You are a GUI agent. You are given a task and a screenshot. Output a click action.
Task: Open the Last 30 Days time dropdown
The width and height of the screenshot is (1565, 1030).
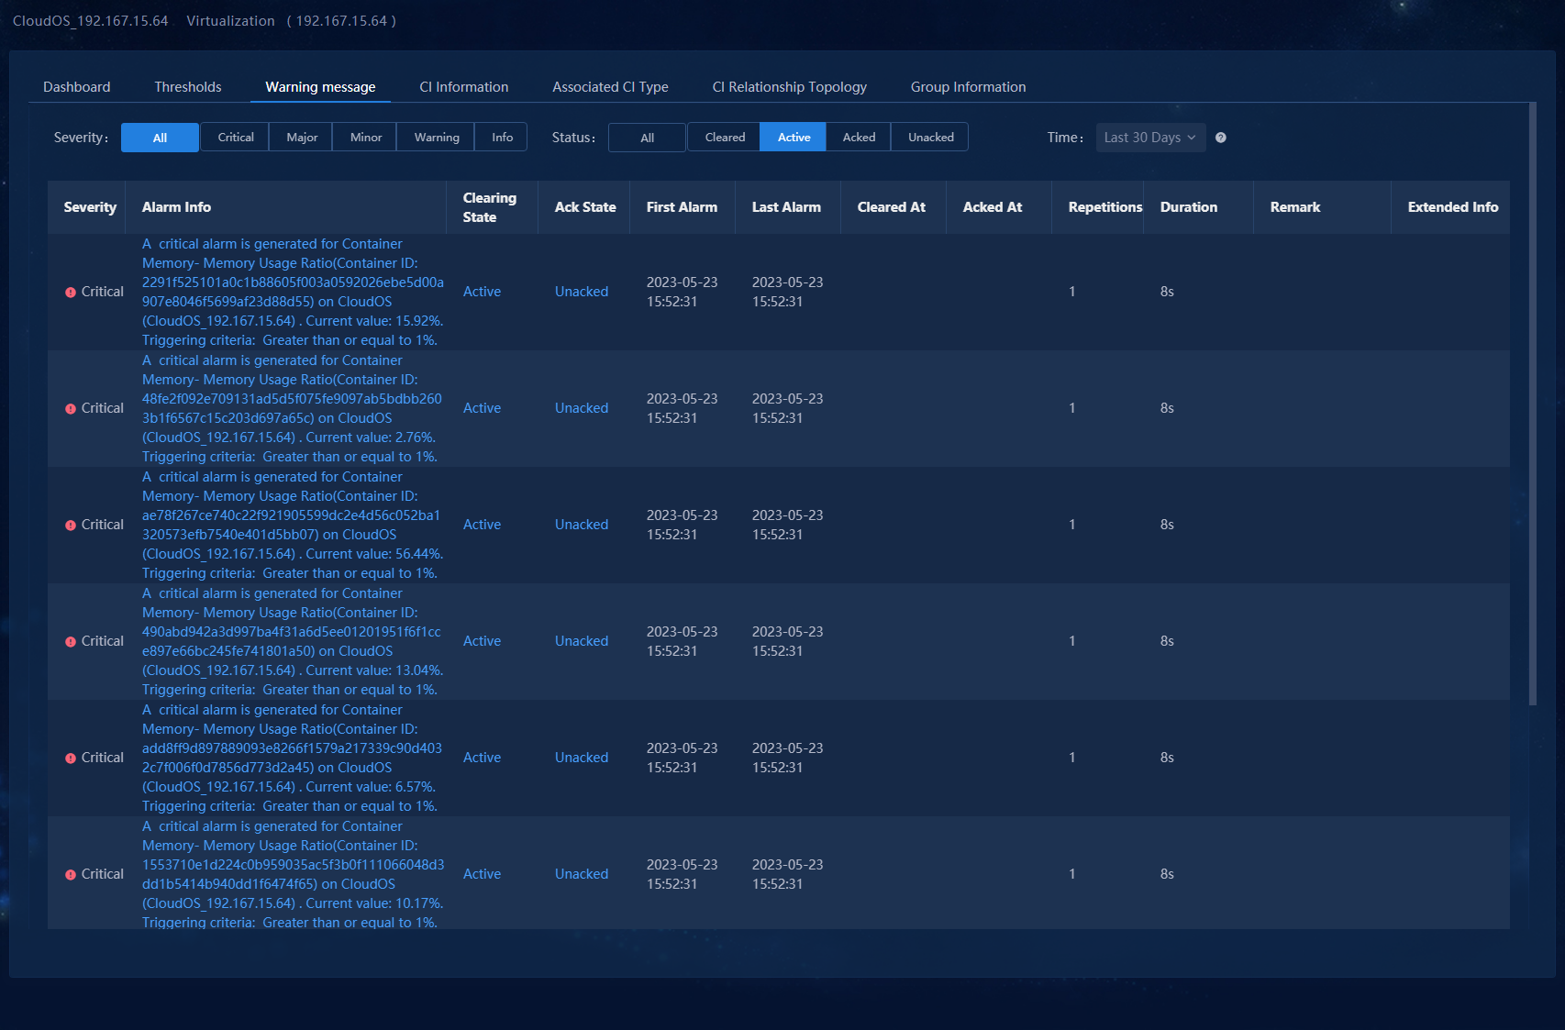(x=1150, y=138)
